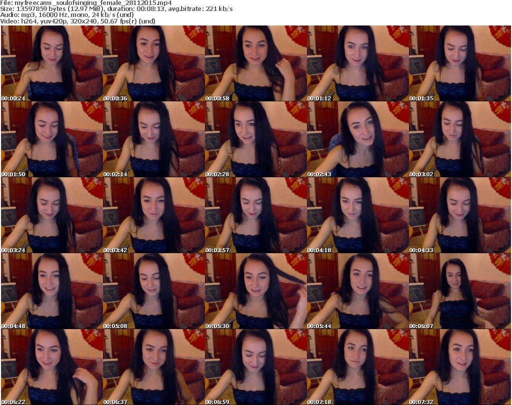Screen dimensions: 512x405
Task: View the thumbnail labeled 00:06:59
Action: 256,367
